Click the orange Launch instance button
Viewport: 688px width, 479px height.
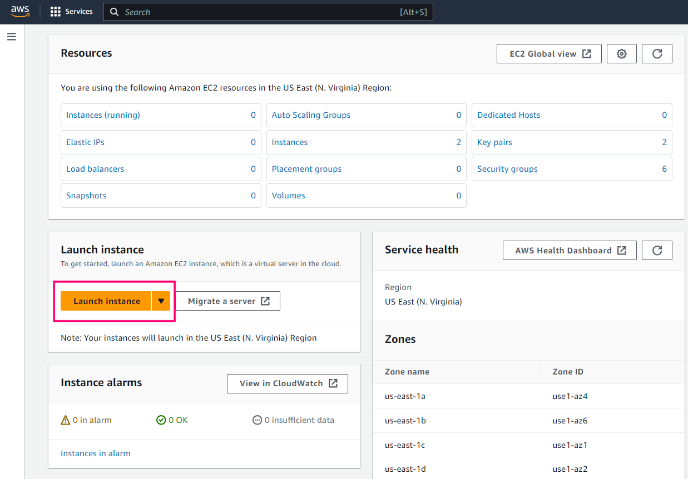click(106, 301)
